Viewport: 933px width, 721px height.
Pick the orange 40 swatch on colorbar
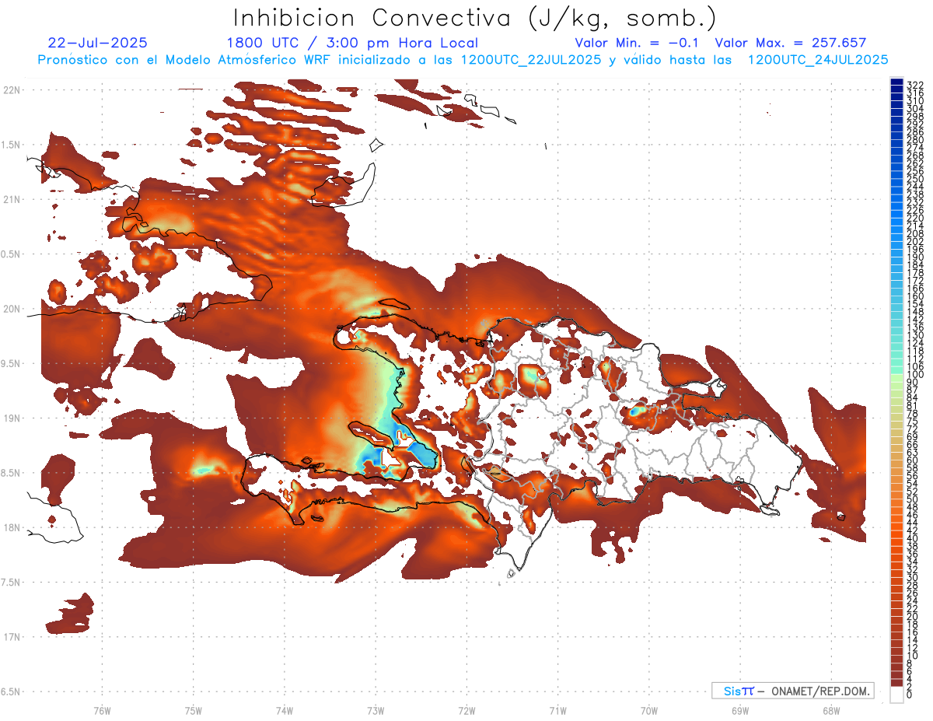pyautogui.click(x=896, y=538)
